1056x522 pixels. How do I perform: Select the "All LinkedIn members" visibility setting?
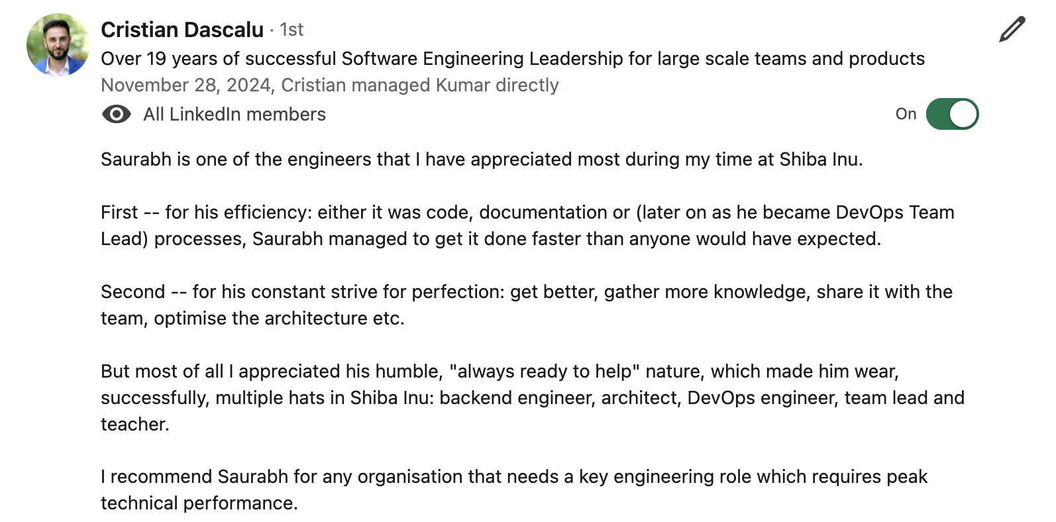point(235,115)
